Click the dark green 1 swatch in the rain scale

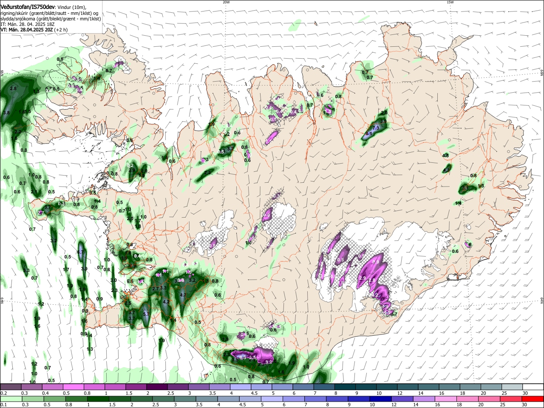[x=98, y=399]
